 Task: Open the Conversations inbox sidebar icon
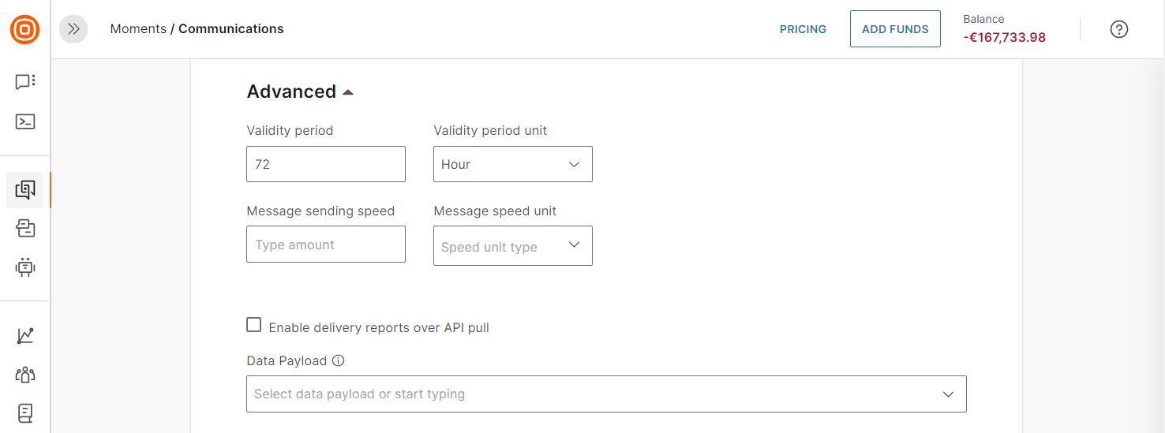[25, 229]
